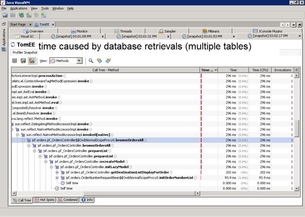Show the opened documents list dropdown
The image size is (305, 217).
(294, 25)
